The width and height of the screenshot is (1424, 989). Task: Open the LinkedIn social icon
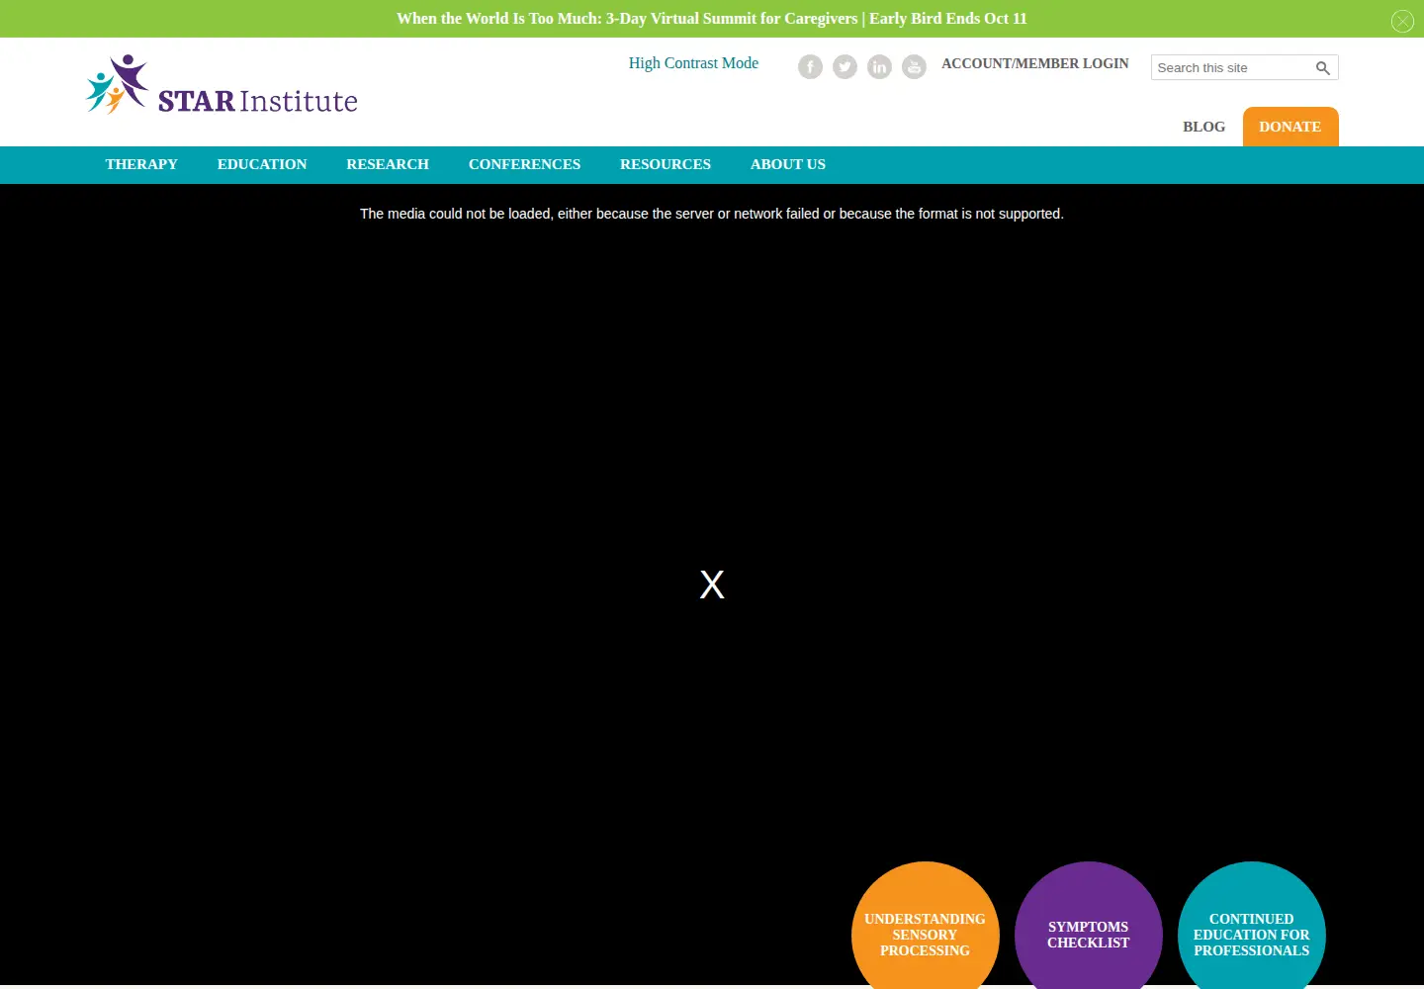879,66
